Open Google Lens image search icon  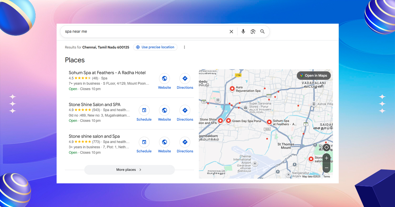click(253, 32)
